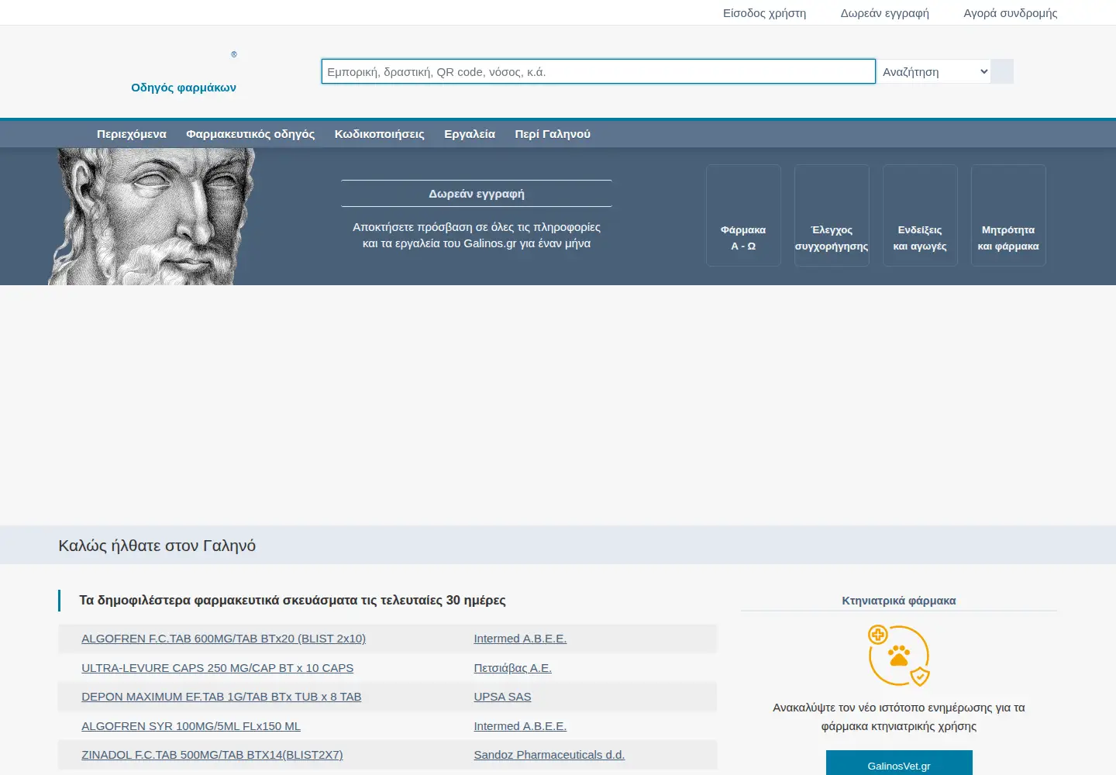Open Είσοδος χρήστη login link
1116x775 pixels.
[x=764, y=13]
